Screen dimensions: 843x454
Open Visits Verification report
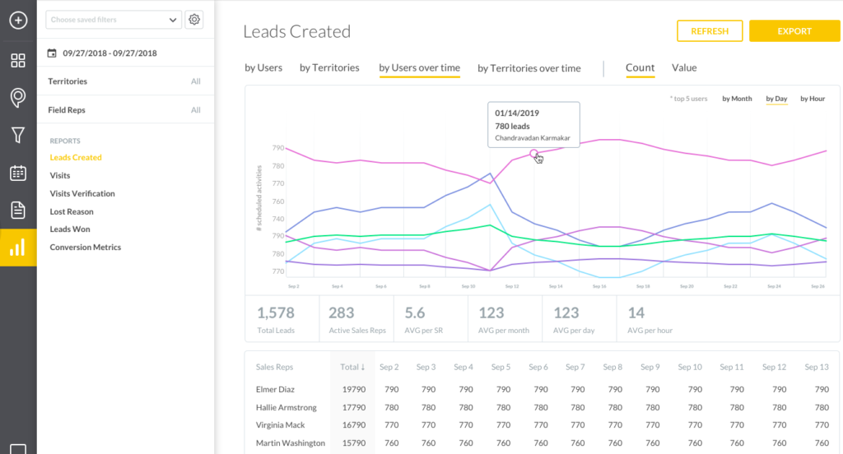tap(82, 193)
